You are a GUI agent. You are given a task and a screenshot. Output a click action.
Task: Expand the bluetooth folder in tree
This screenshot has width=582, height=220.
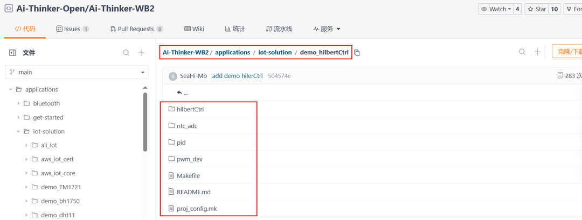(x=19, y=103)
